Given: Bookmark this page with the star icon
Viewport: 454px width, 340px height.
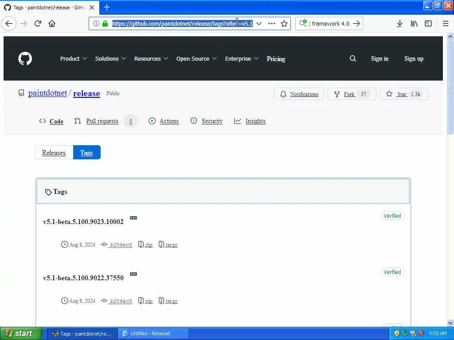Looking at the screenshot, I should [x=284, y=23].
